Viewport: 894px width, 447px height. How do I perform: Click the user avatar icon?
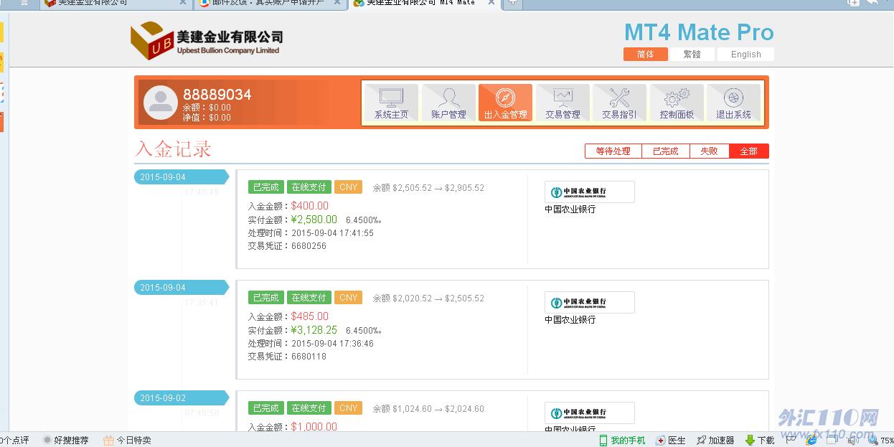[160, 103]
